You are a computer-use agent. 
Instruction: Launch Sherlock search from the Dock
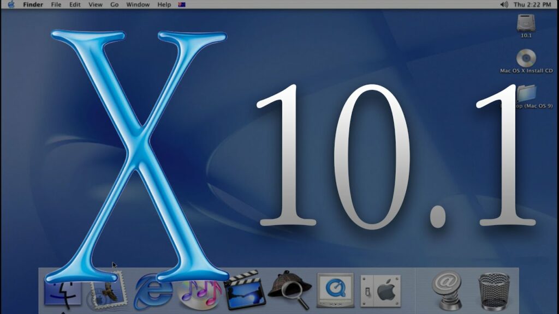[x=289, y=289]
